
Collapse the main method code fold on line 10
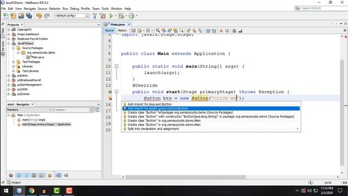(x=116, y=66)
